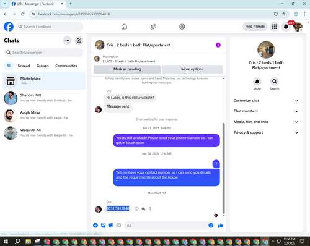Open the Marketplace chat thread
This screenshot has height=246, width=310.
pos(43,81)
